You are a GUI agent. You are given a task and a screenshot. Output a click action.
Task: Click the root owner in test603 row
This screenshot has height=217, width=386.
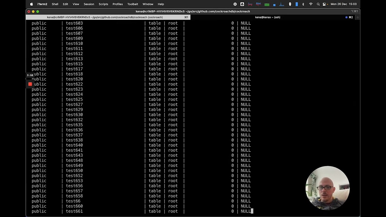(x=173, y=23)
